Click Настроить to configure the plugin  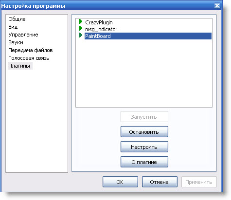[x=144, y=147]
